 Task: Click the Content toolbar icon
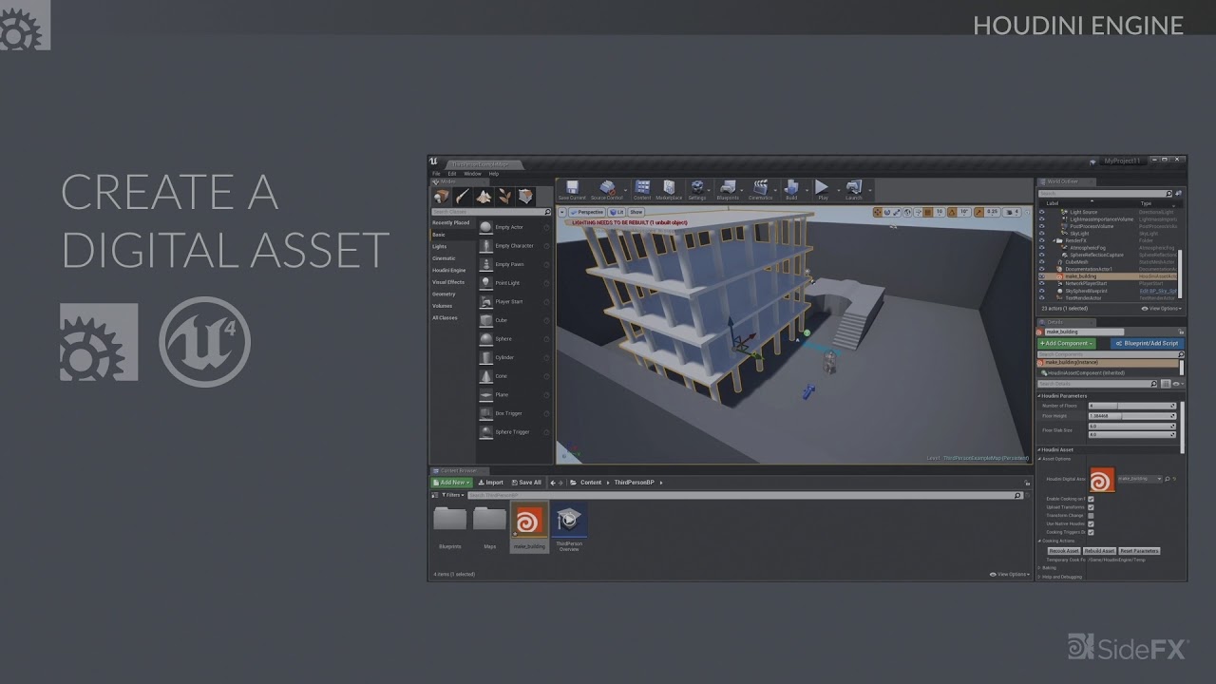[642, 187]
